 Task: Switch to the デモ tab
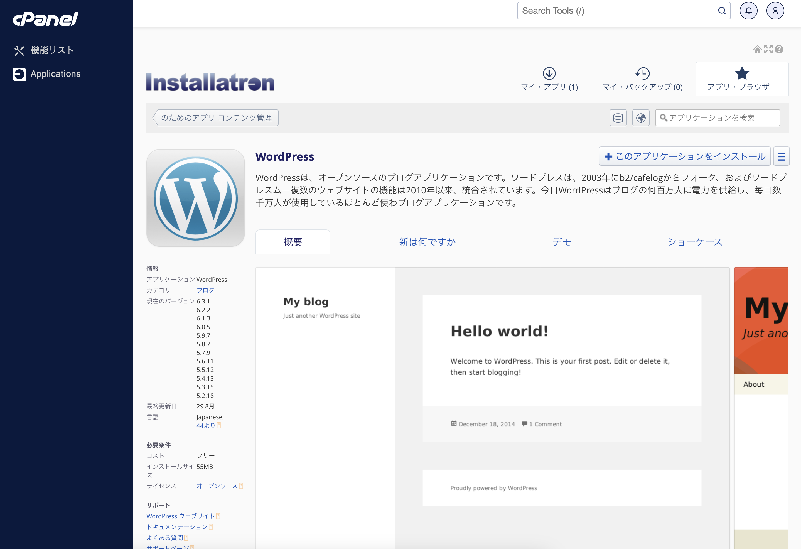coord(562,242)
